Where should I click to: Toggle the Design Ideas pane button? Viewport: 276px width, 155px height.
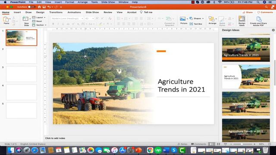coord(241,21)
